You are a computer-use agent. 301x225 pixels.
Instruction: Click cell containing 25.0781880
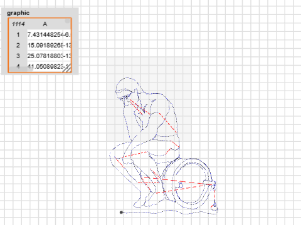pyautogui.click(x=45, y=56)
